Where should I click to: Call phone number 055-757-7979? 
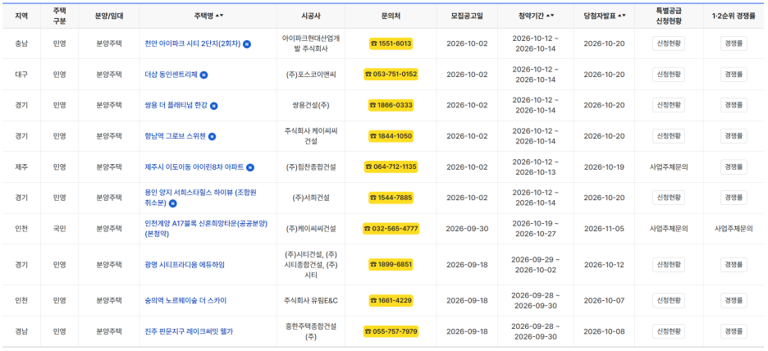pyautogui.click(x=391, y=331)
